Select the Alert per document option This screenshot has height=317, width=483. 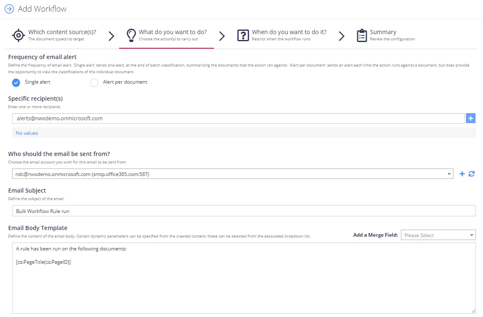pyautogui.click(x=94, y=82)
